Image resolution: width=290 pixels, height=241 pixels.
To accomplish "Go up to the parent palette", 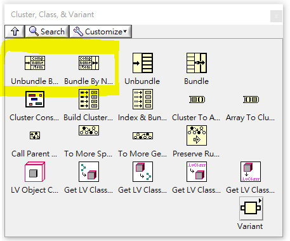I will pyautogui.click(x=15, y=32).
